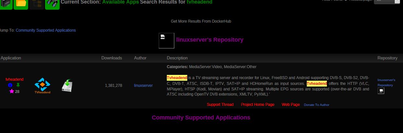Click the green arrow install drive icon

click(x=67, y=86)
